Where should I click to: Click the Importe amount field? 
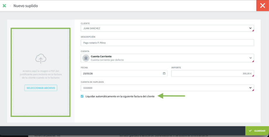pyautogui.click(x=212, y=73)
